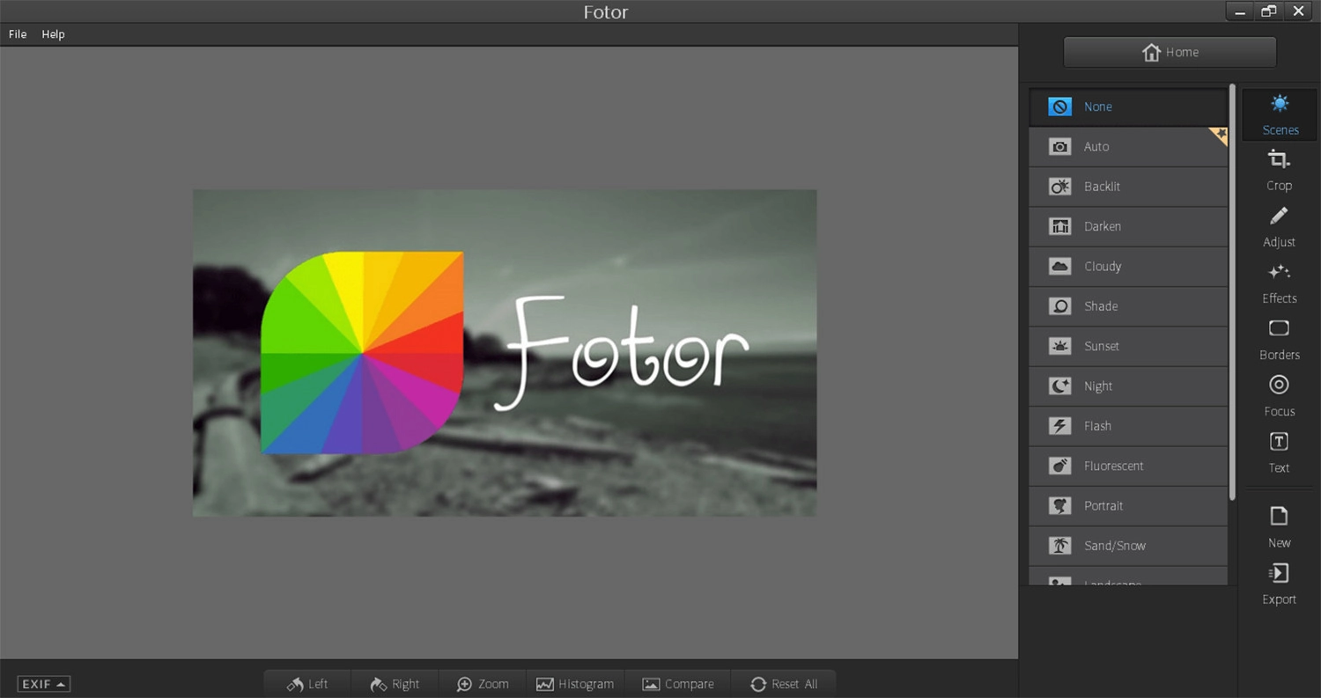The width and height of the screenshot is (1321, 698).
Task: Open the File menu
Action: point(18,34)
